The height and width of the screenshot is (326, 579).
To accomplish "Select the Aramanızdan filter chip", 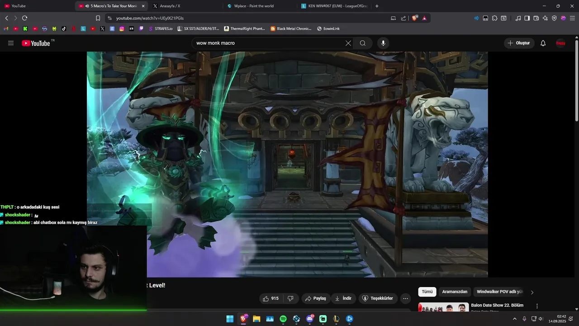I will (455, 292).
